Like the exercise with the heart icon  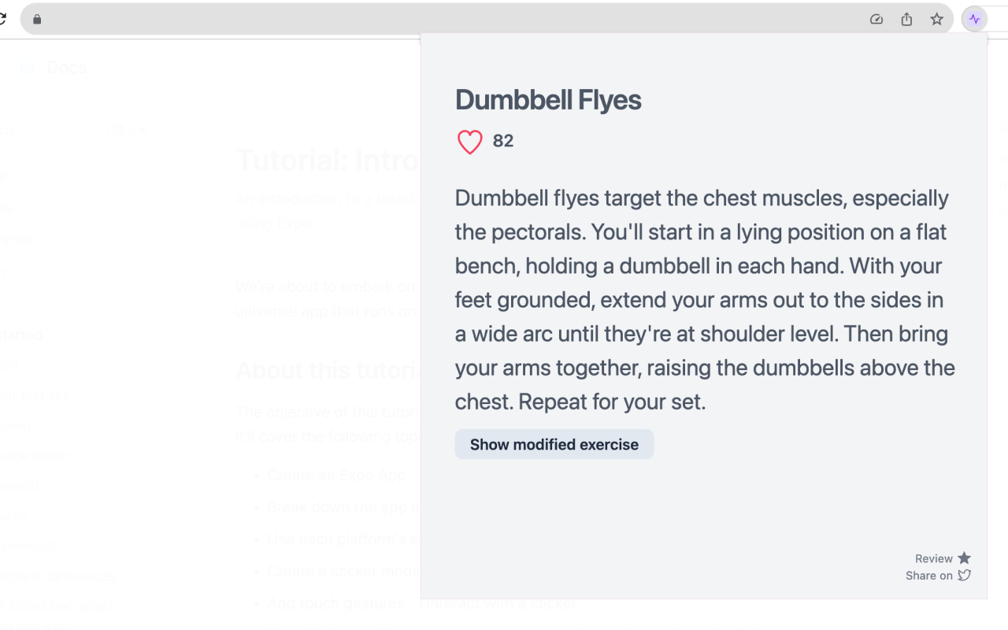coord(469,142)
